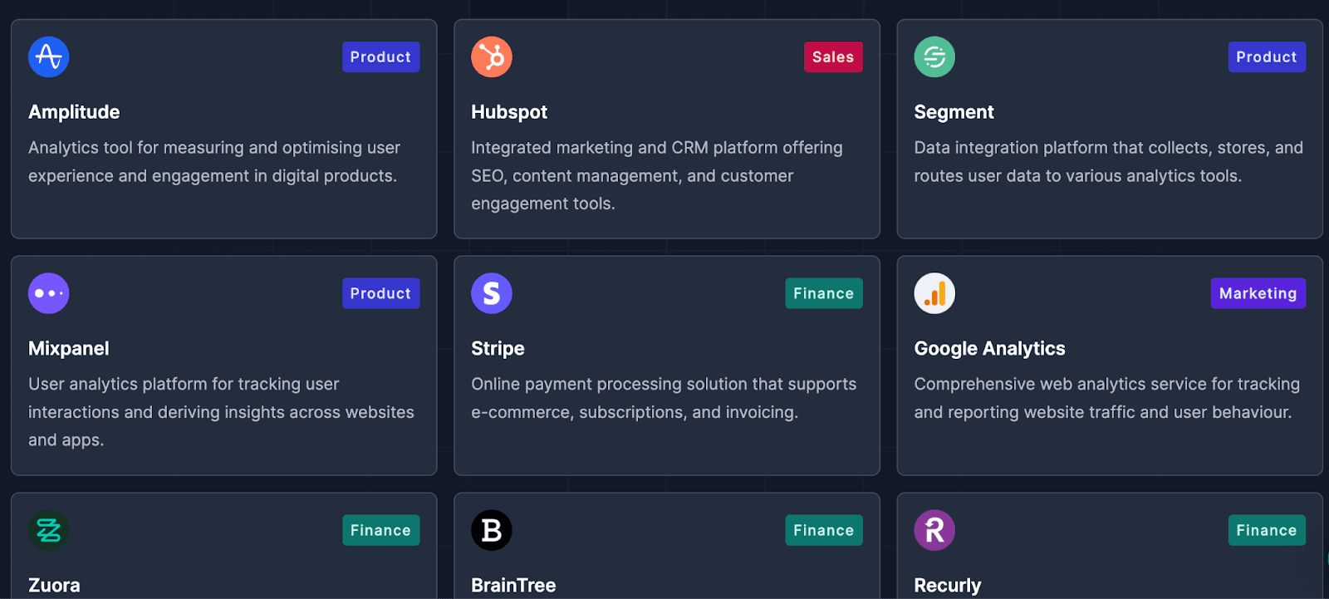Click the Hubspot orange logo icon
The width and height of the screenshot is (1329, 599).
(x=492, y=57)
